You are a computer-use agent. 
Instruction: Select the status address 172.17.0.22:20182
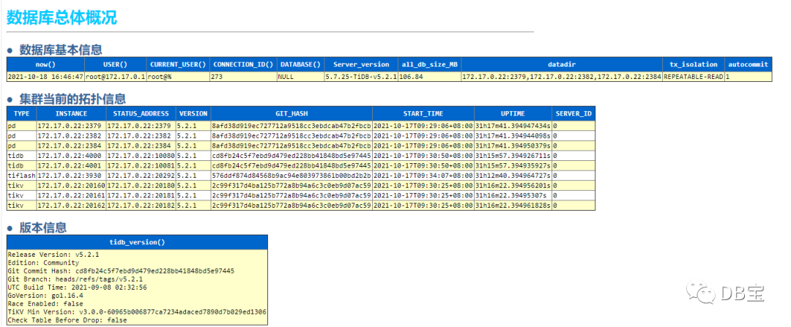(141, 206)
